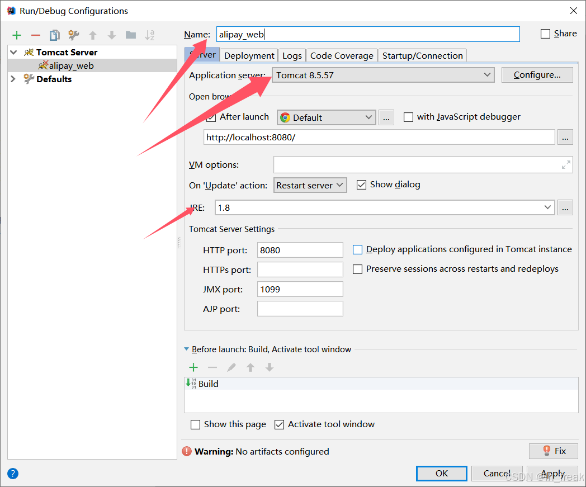This screenshot has height=487, width=586.
Task: Check Preserve sessions across restarts and redeploys
Action: click(358, 269)
